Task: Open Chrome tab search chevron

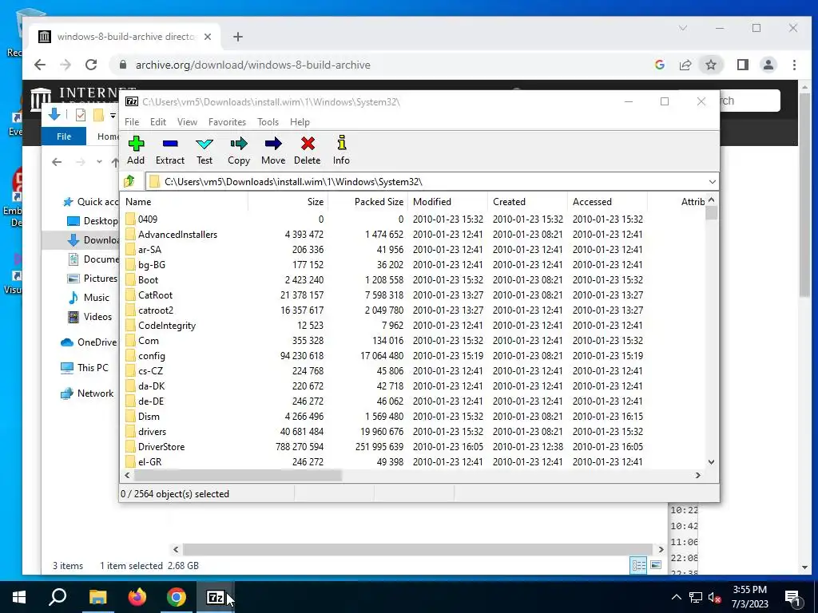Action: tap(683, 28)
